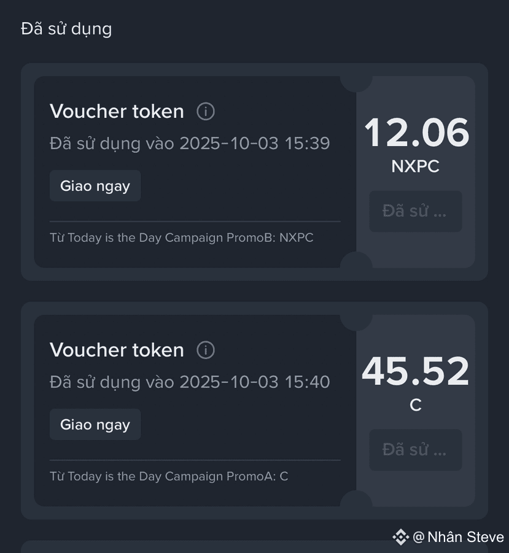Screen dimensions: 509x553
Task: Tap disabled Đã sử button under NXPC
Action: [416, 211]
